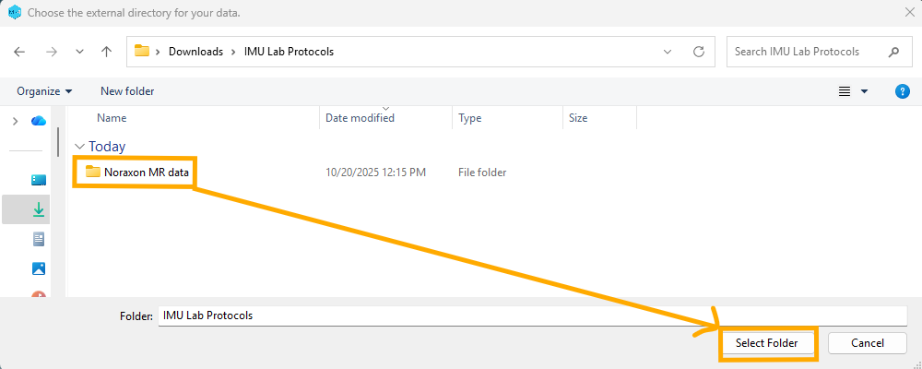Open Desktop in the sidebar

pos(39,180)
